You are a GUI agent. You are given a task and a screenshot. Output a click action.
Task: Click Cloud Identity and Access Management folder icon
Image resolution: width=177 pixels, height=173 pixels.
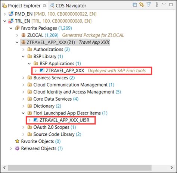coord(29,92)
